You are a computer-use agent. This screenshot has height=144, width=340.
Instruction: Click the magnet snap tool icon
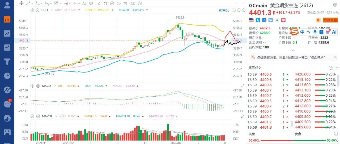tap(105, 3)
